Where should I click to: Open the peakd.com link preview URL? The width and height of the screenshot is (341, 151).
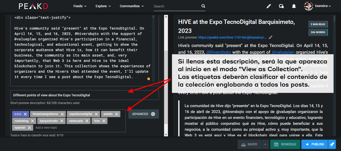coord(232,37)
